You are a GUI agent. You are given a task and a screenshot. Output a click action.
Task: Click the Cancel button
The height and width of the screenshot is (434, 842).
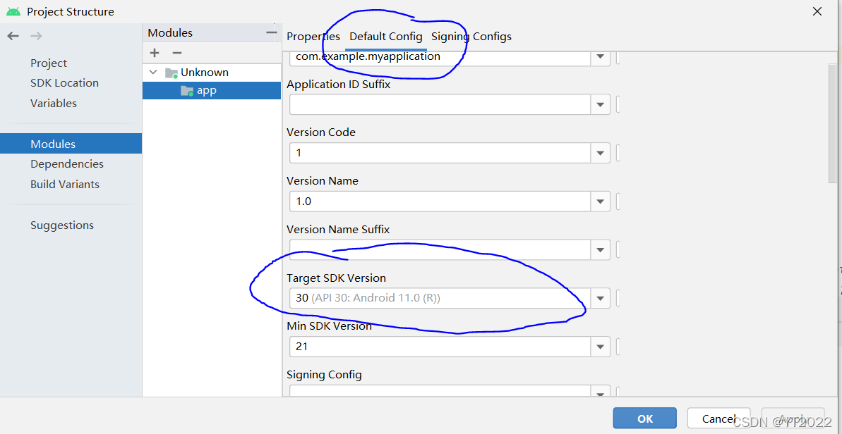pos(719,418)
